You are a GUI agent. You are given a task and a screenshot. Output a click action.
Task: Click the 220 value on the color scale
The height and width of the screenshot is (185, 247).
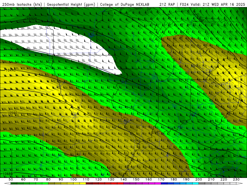224,179
